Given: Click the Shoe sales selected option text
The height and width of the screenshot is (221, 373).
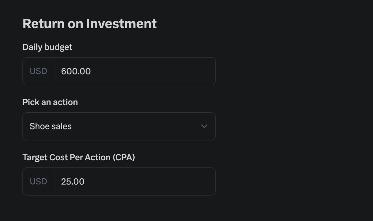Looking at the screenshot, I should tap(51, 126).
